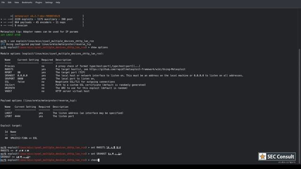Click 'Path to a custom SSL certificate' description
Image resolution: width=301 pixels, height=169 pixels.
point(101,85)
